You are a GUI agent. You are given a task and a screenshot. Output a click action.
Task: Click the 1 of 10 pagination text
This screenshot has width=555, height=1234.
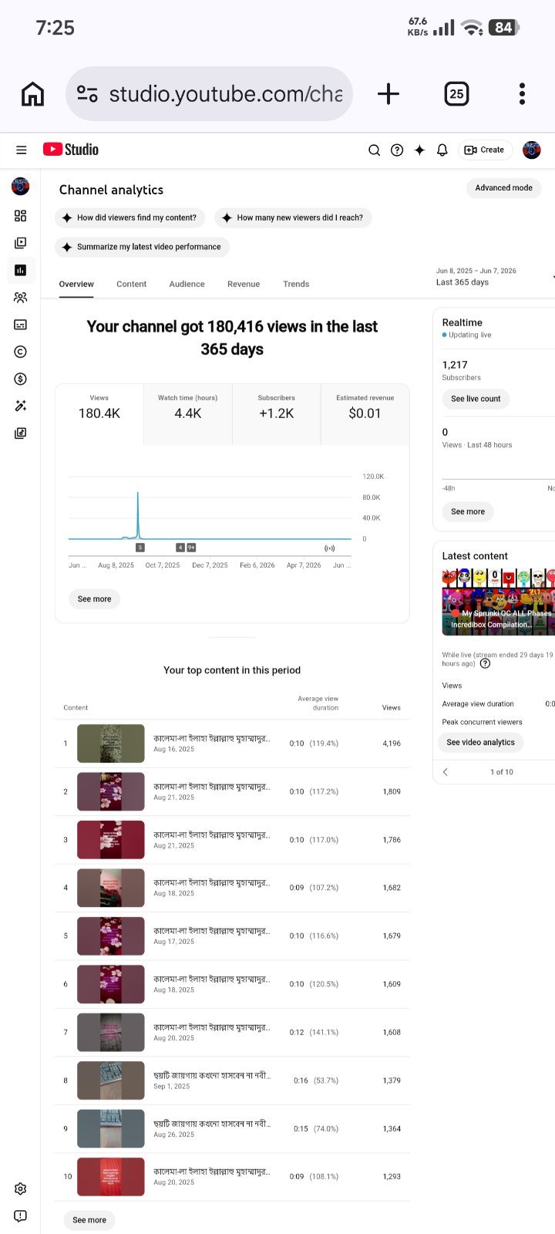[502, 772]
